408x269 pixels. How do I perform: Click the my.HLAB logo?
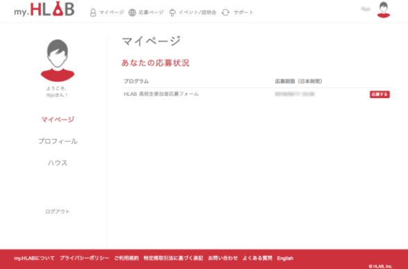tap(44, 9)
